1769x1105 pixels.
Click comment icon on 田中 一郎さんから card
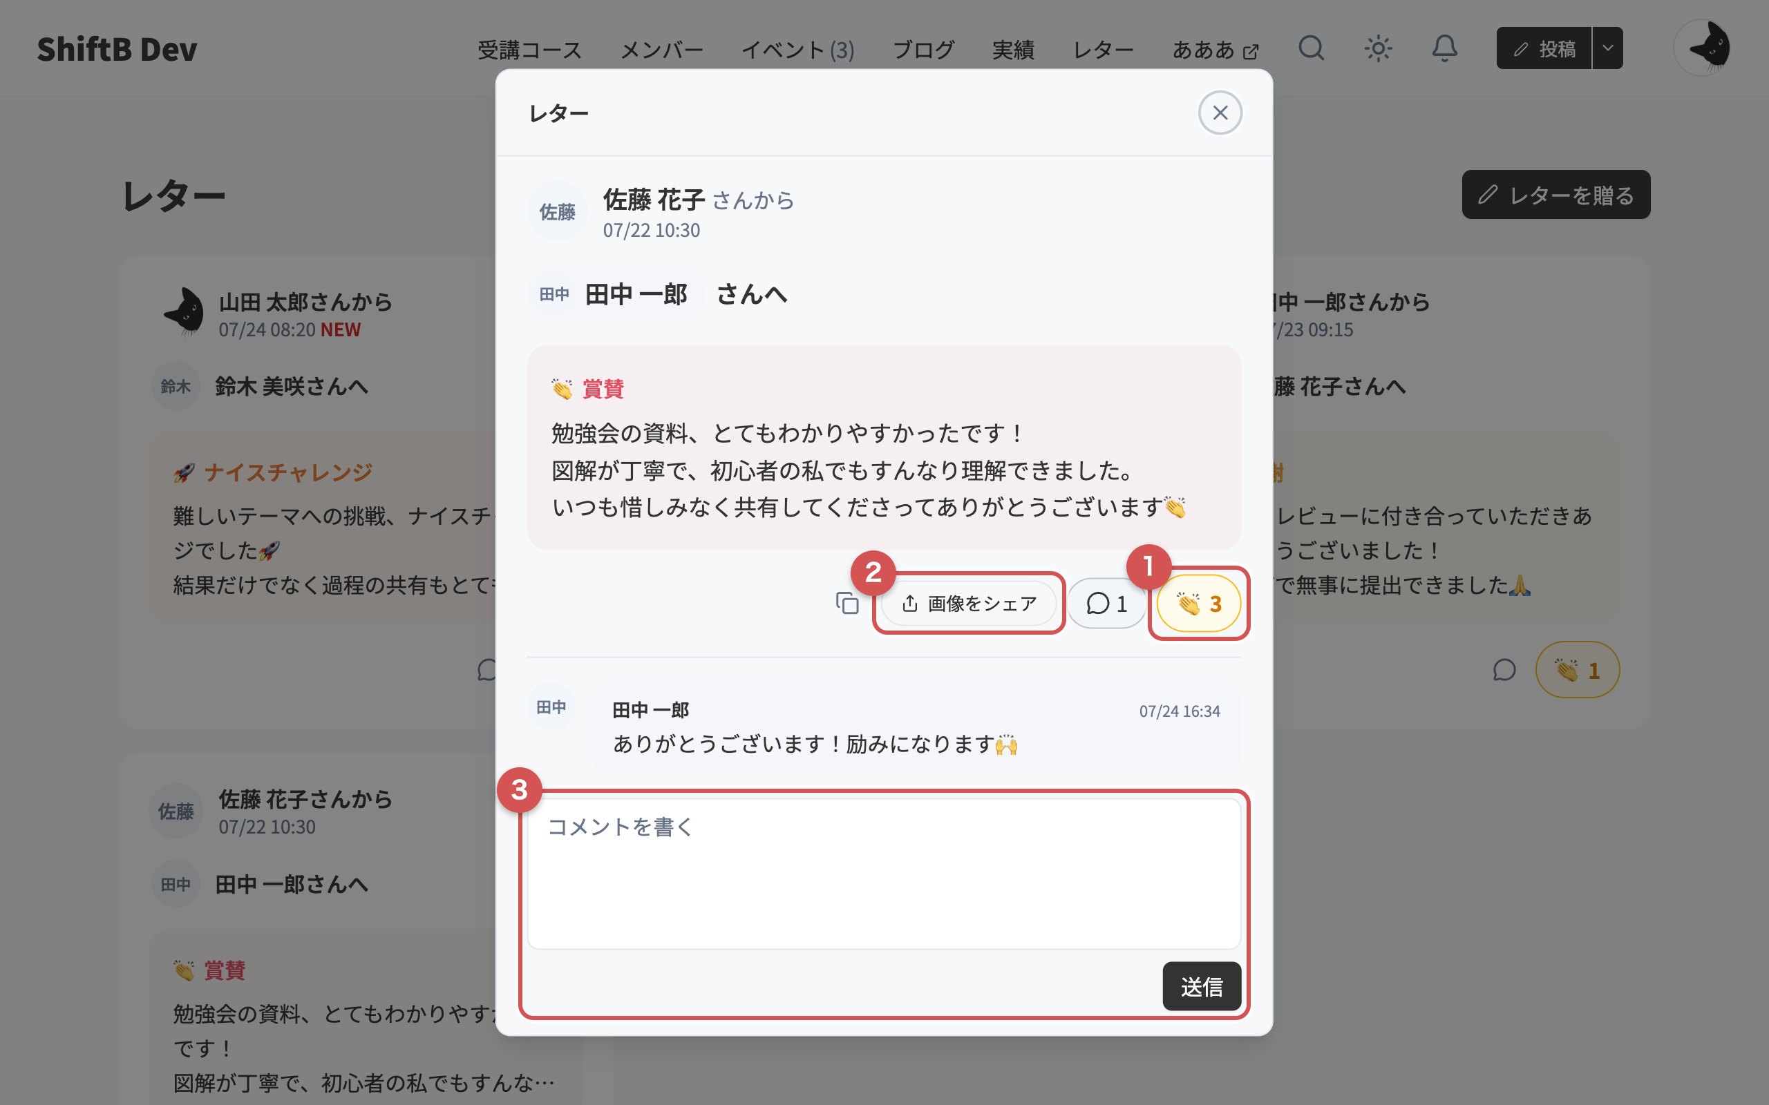(1504, 669)
